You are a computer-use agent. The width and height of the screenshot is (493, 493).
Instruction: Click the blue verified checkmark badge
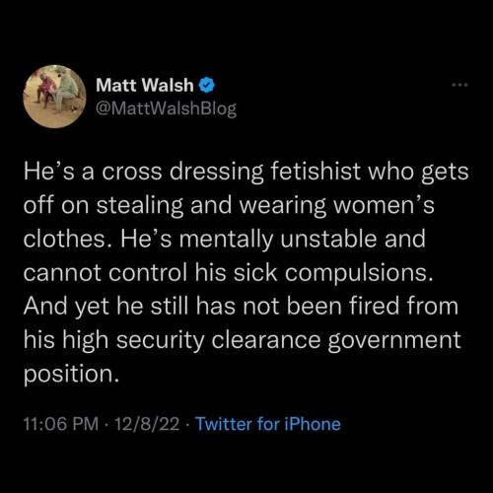207,85
